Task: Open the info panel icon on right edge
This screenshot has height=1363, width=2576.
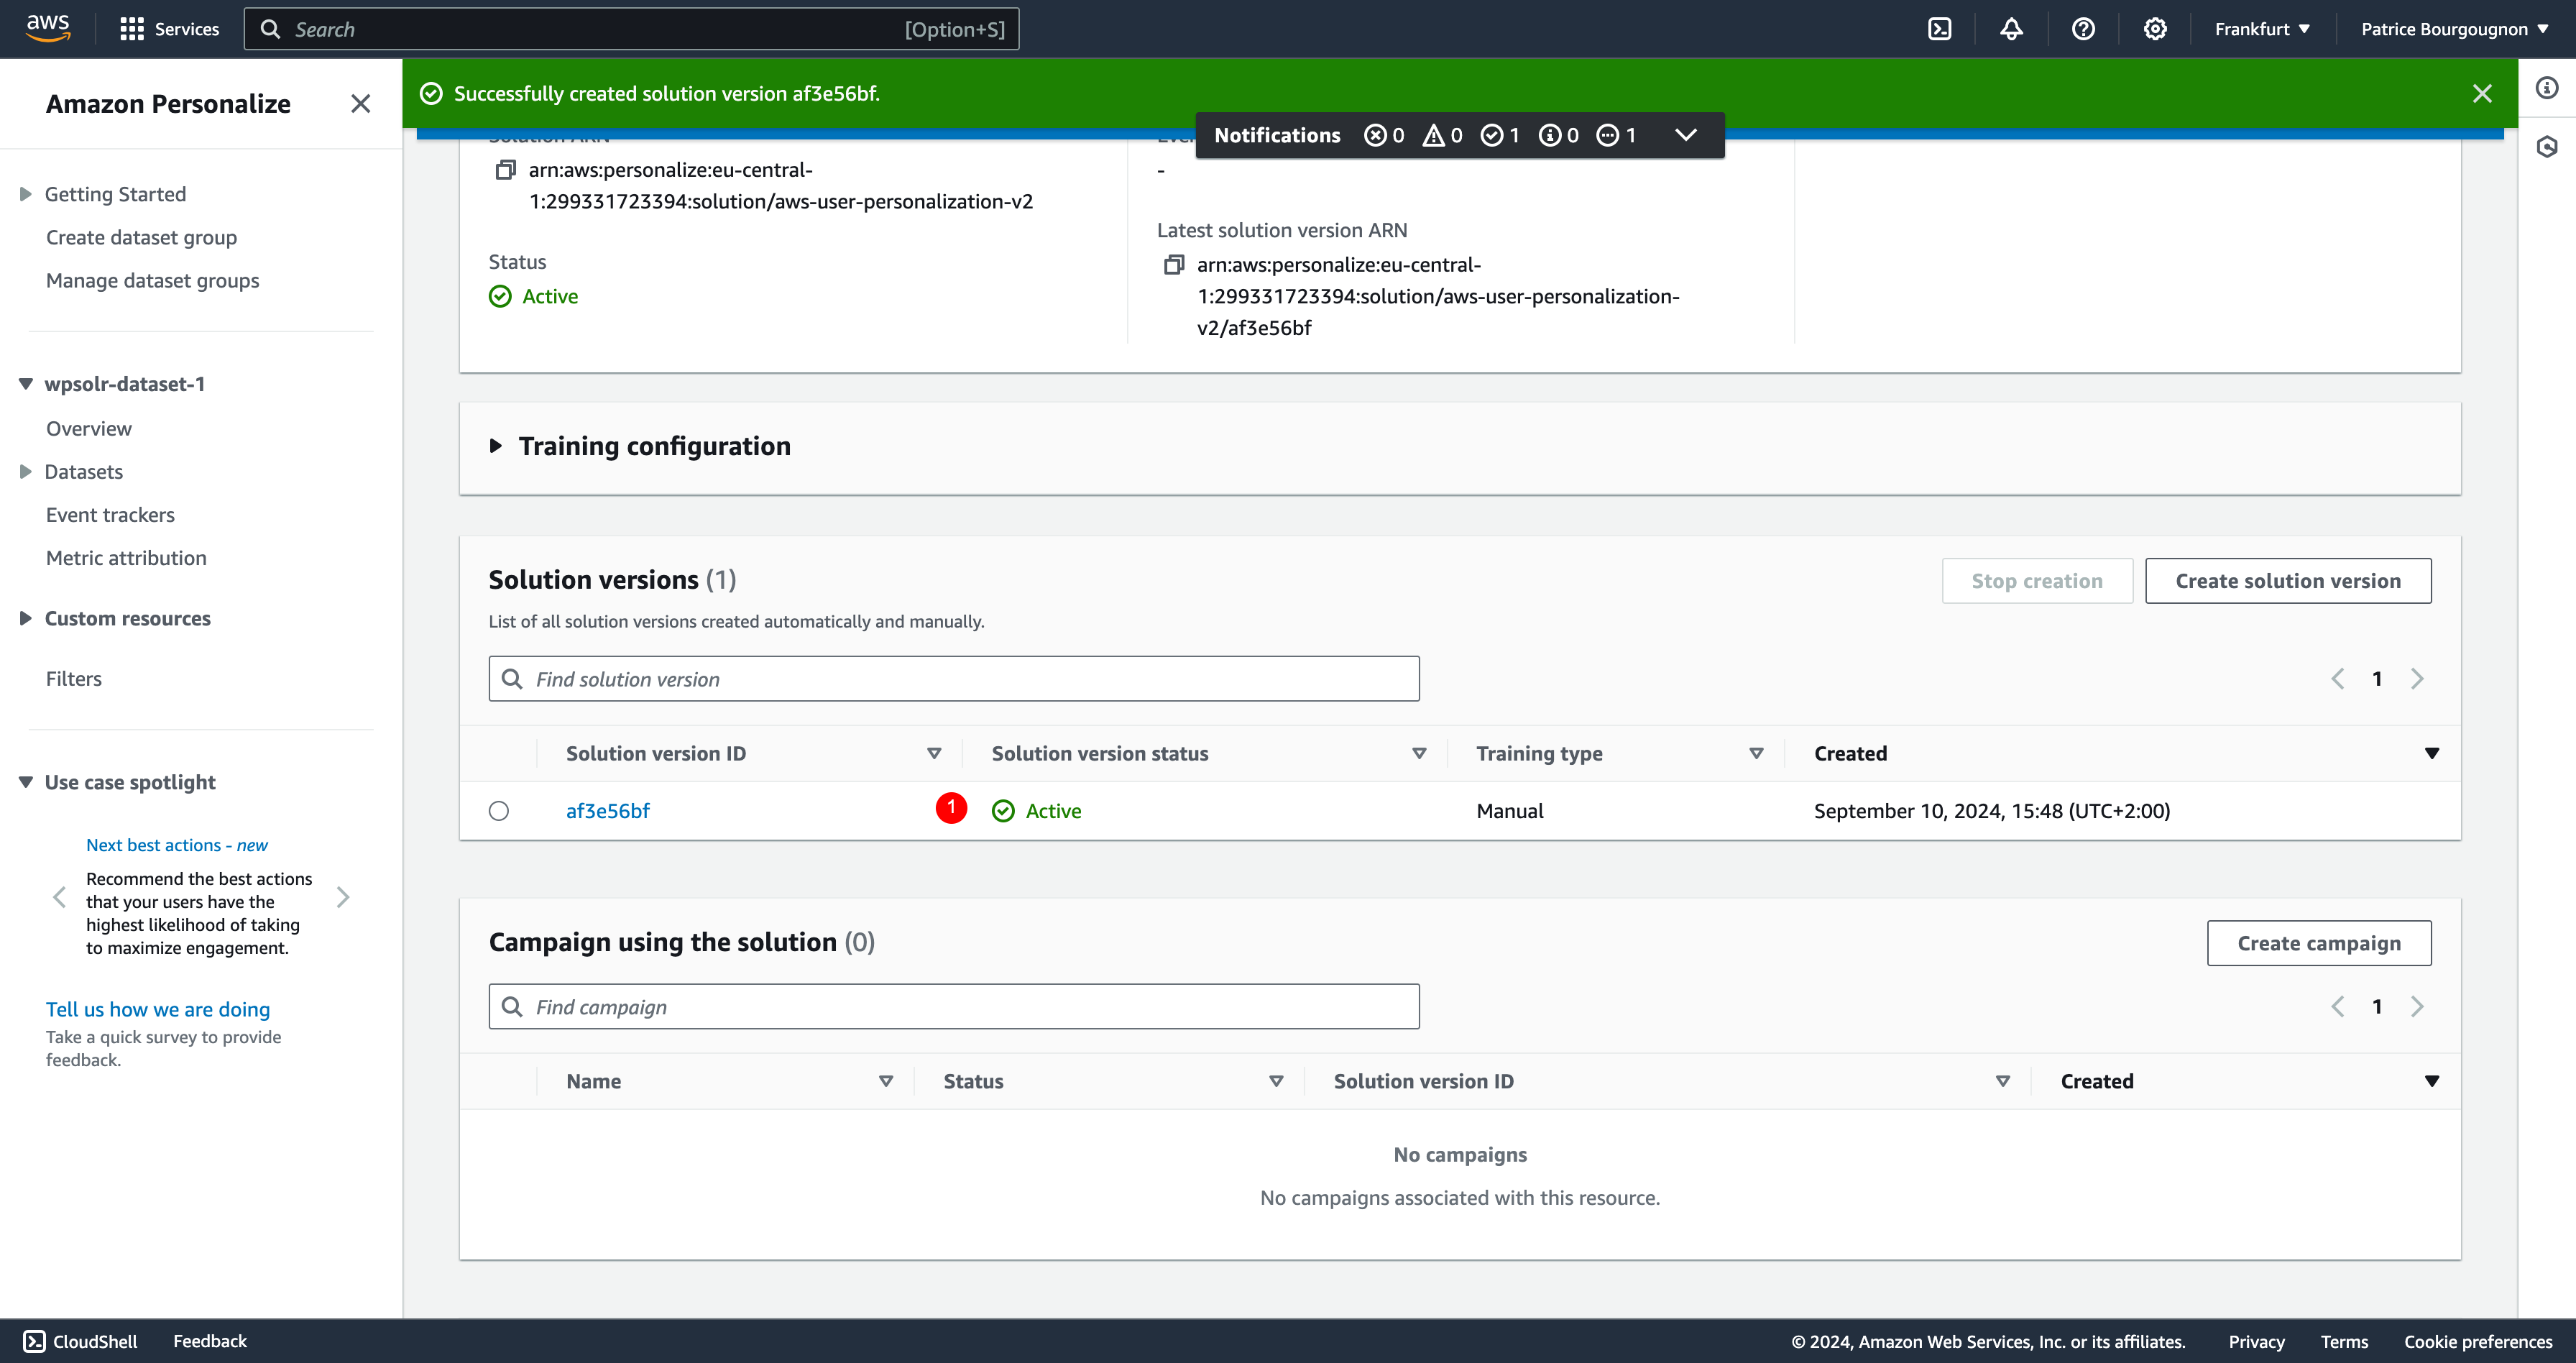Action: (x=2547, y=88)
